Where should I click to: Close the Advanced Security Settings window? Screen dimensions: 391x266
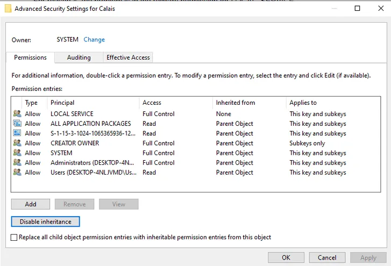381,9
